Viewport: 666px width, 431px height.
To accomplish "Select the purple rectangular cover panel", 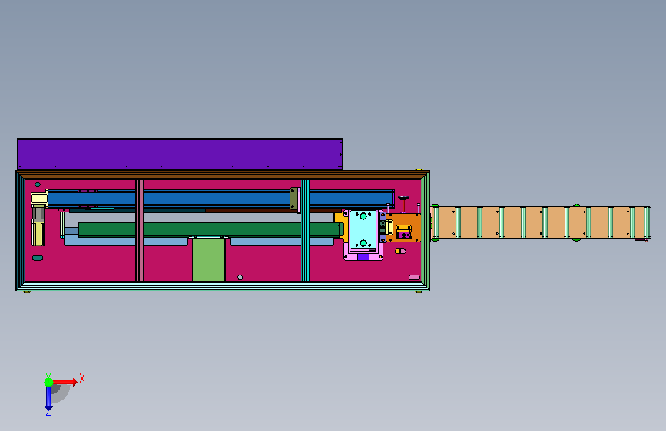I will (180, 154).
